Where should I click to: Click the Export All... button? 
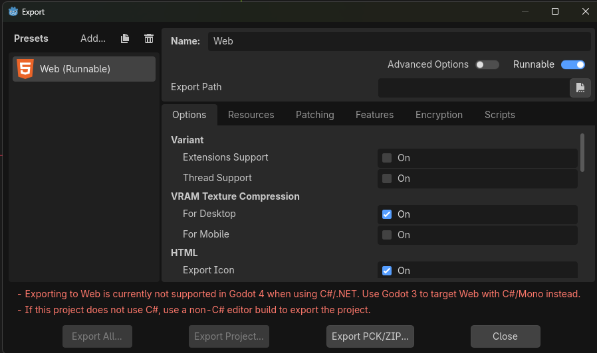click(x=98, y=336)
